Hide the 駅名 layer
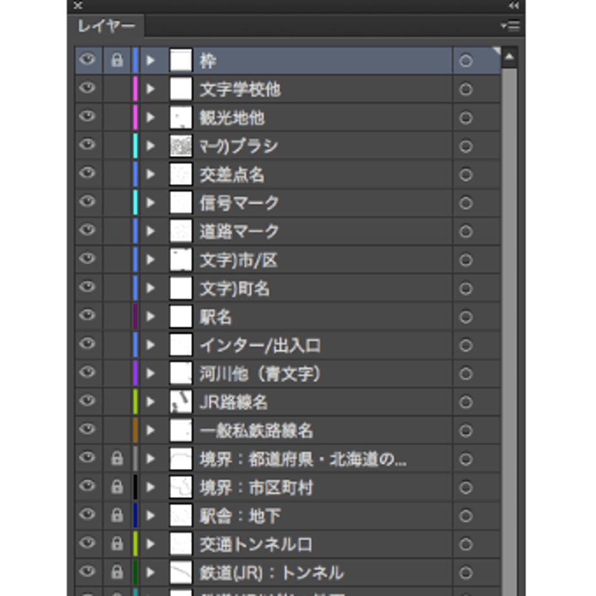Image resolution: width=596 pixels, height=596 pixels. (x=87, y=316)
